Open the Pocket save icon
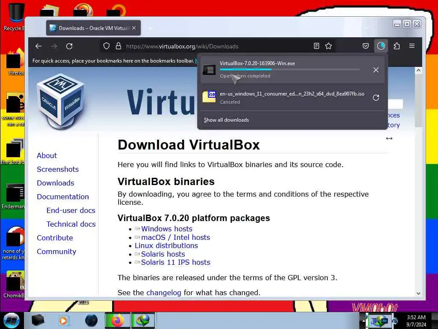The height and width of the screenshot is (329, 438). (x=366, y=46)
